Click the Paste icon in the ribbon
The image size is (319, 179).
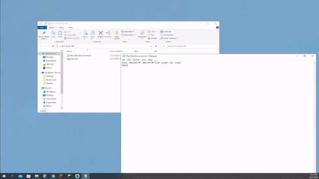[x=60, y=34]
